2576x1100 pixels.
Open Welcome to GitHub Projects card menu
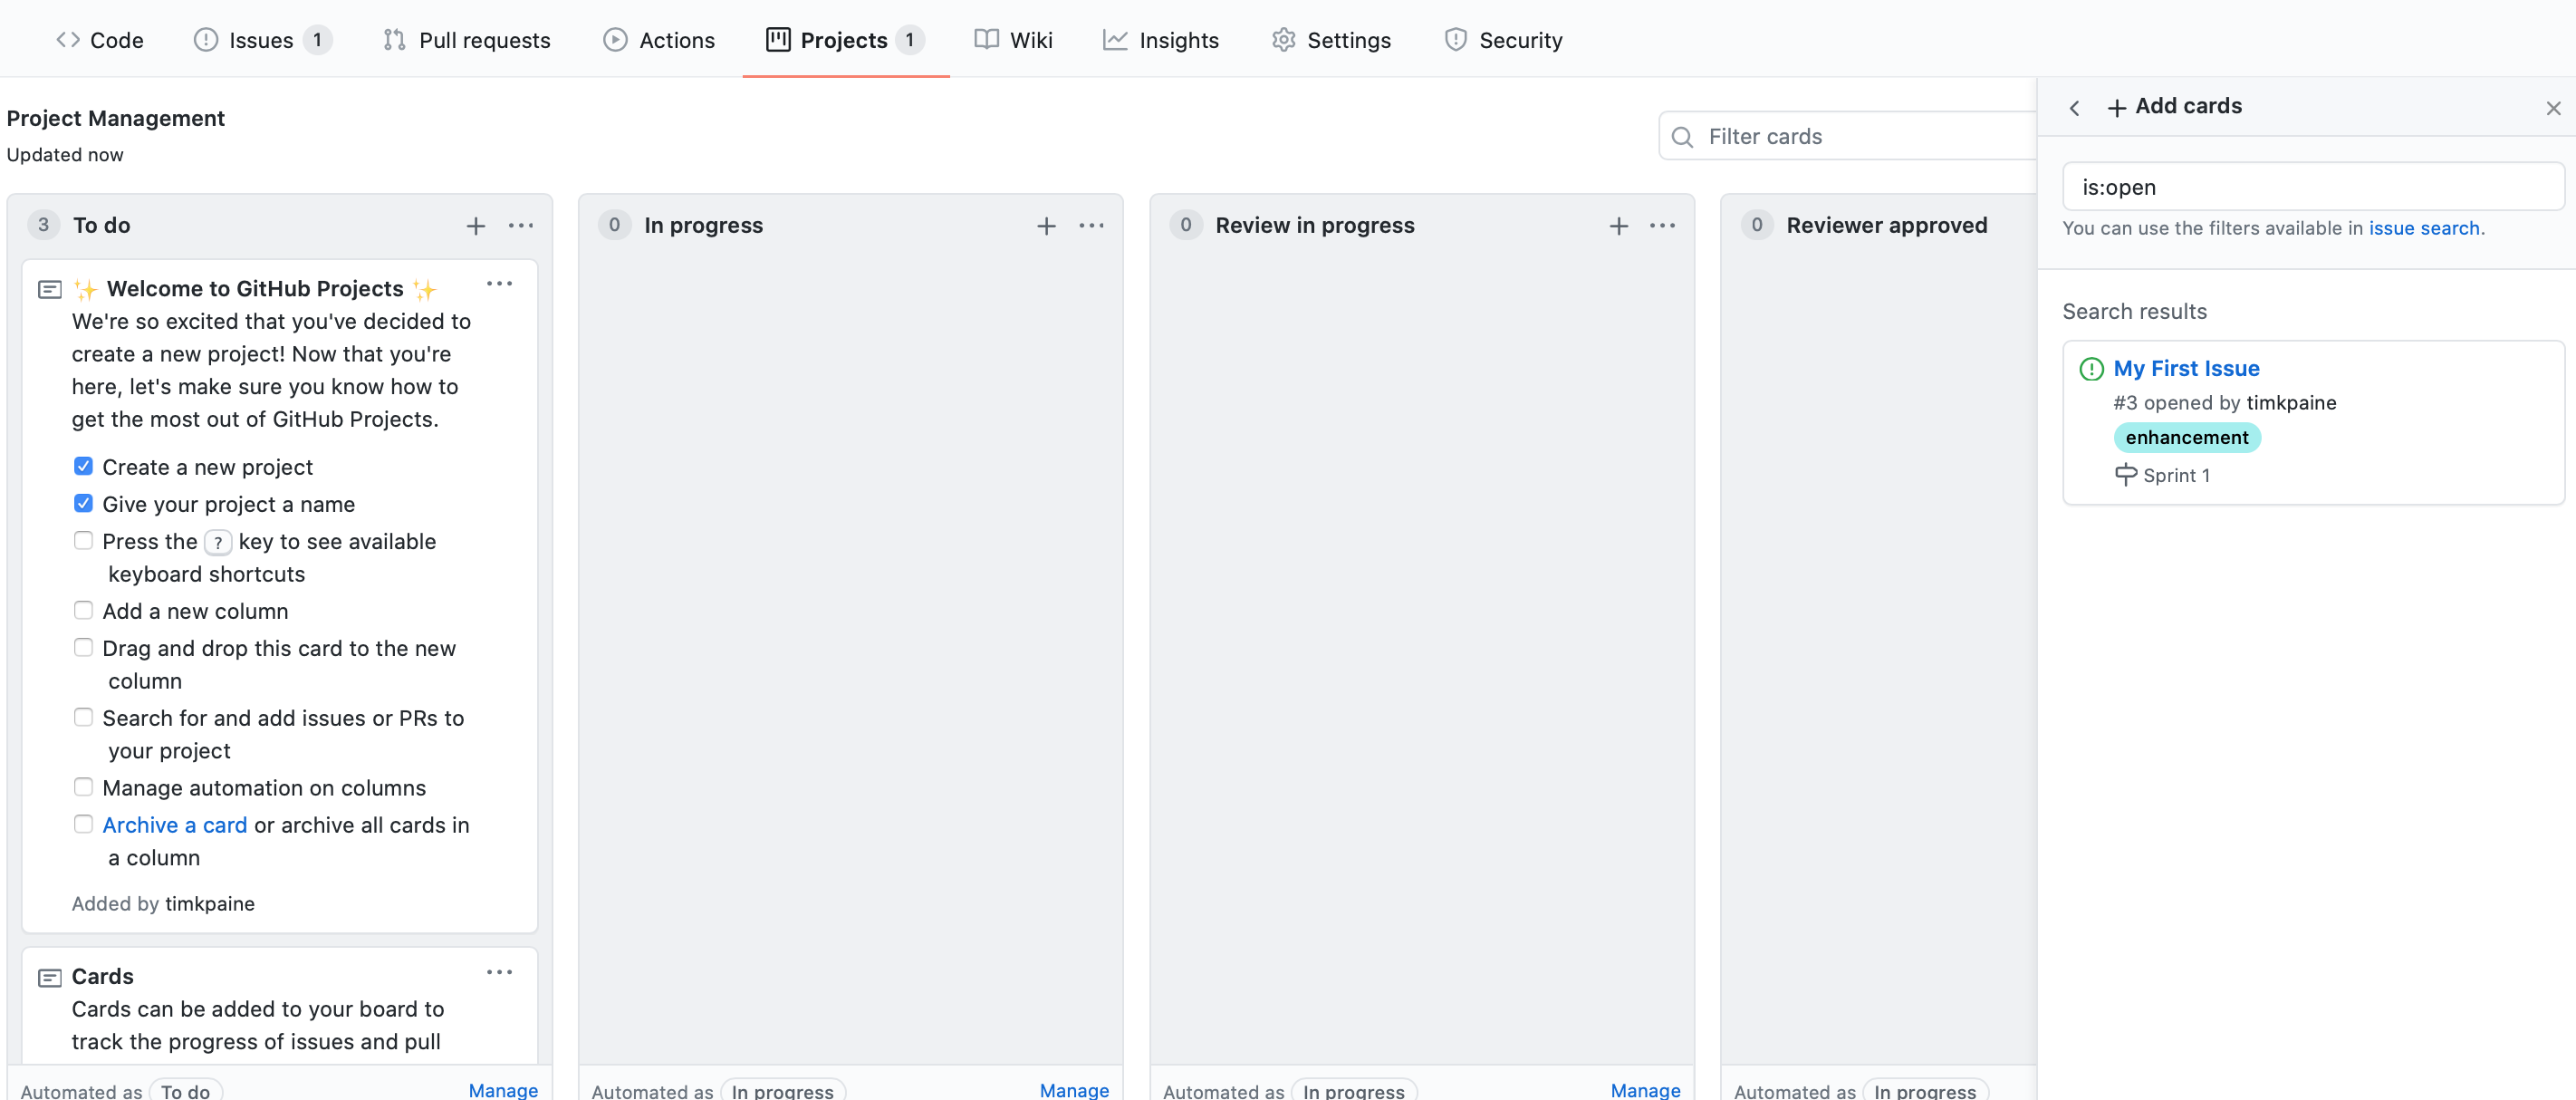500,284
